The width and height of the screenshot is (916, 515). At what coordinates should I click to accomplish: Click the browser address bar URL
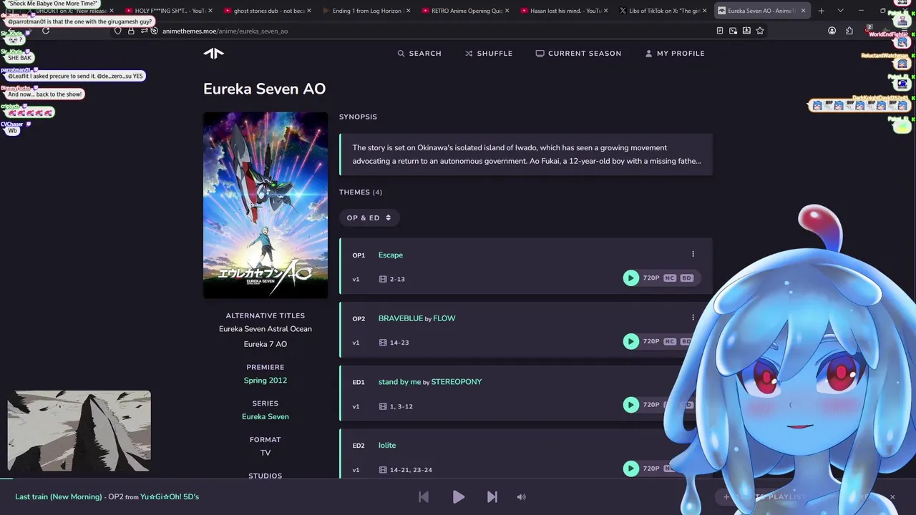click(225, 31)
